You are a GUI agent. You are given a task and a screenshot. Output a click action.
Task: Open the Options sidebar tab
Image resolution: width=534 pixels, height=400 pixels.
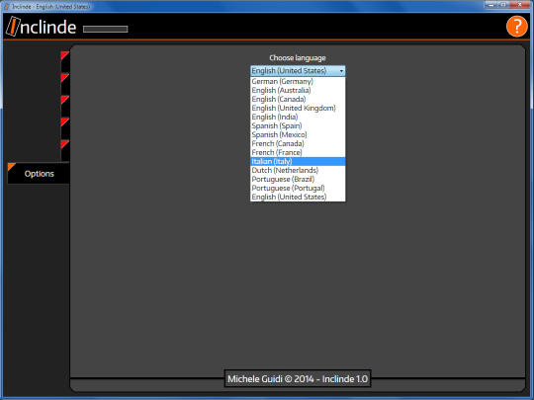(x=39, y=174)
